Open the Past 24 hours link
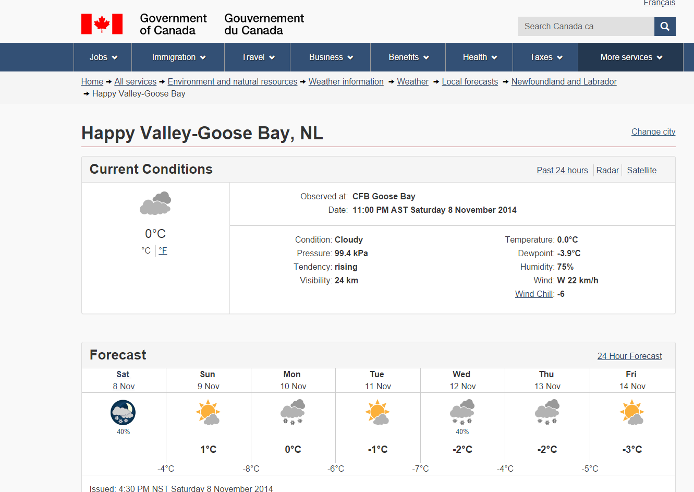This screenshot has height=492, width=694. 562,171
